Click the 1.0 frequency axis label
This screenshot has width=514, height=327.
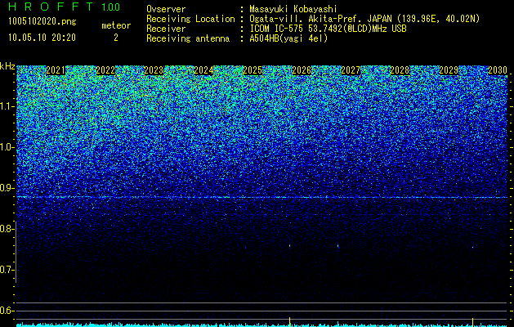[x=7, y=147]
